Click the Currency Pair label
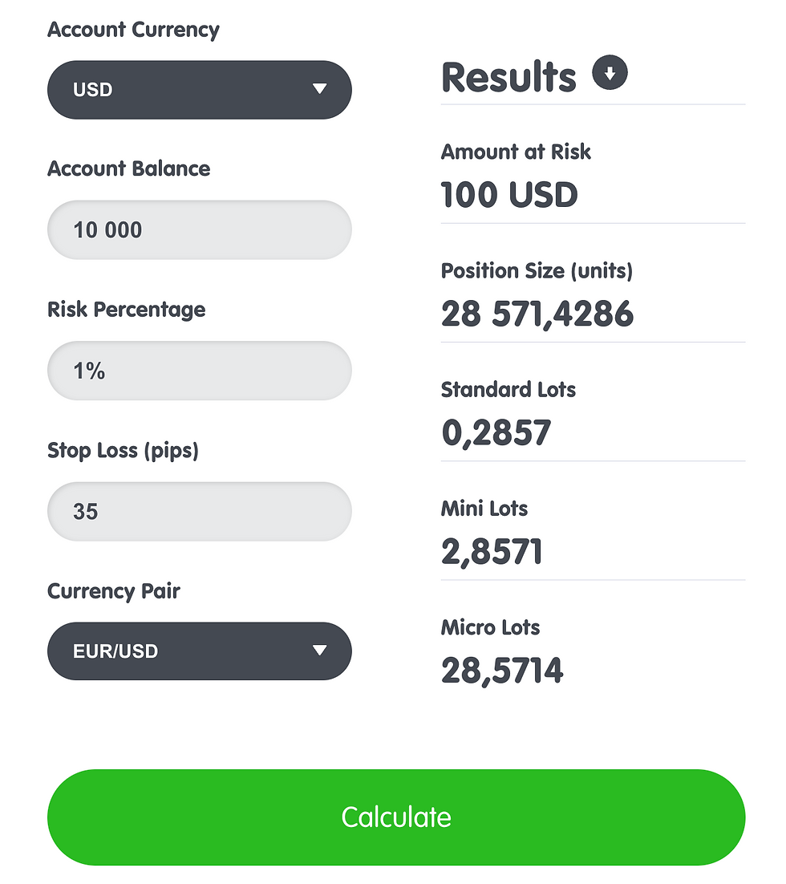786x884 pixels. (114, 591)
